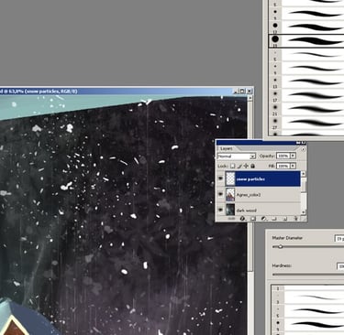Pick the soft round 17 brush preset
The height and width of the screenshot is (335, 344).
[x=306, y=95]
